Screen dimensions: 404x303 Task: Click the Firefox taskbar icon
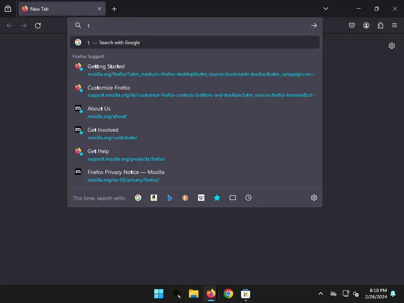[x=211, y=294]
